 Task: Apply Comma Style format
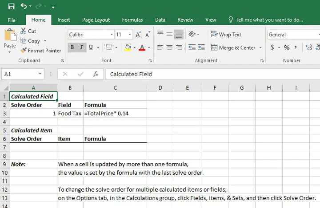tap(296, 47)
